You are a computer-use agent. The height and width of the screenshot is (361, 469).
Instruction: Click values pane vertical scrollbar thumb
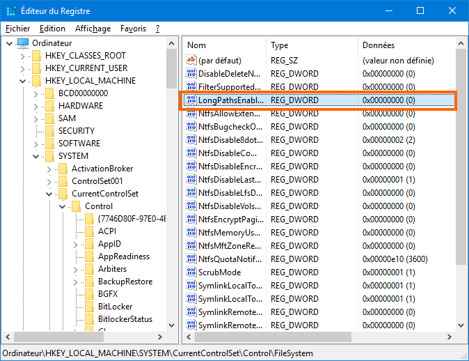461,156
